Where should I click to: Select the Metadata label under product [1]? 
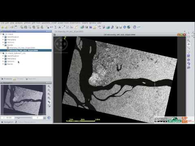click(x=11, y=40)
